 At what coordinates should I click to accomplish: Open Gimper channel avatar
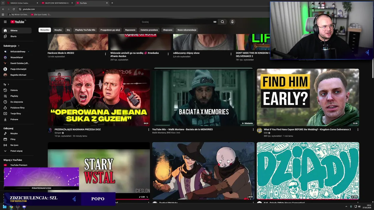(x=50, y=130)
